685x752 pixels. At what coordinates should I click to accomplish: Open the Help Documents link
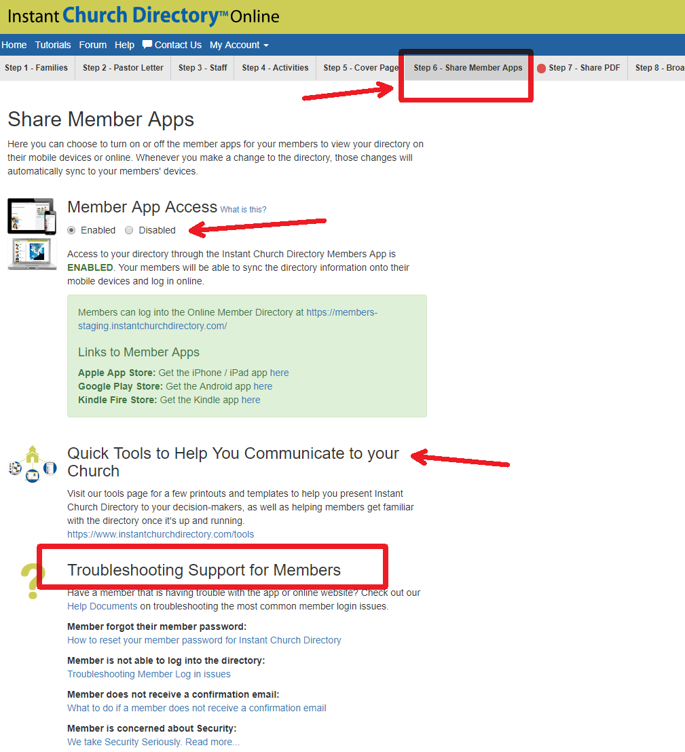point(103,606)
